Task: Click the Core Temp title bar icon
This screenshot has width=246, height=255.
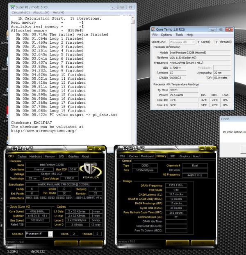Action: (153, 29)
